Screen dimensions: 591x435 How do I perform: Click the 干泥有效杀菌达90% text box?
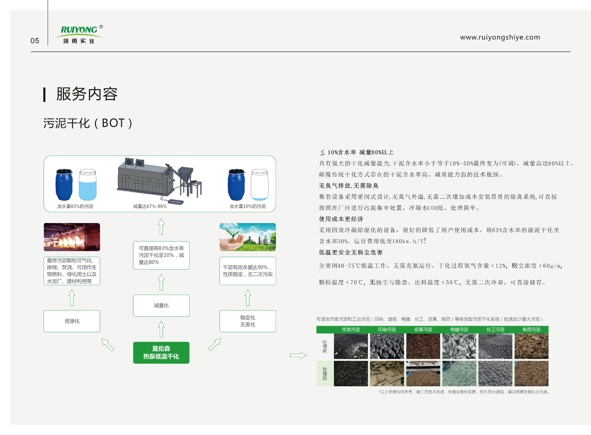(247, 271)
